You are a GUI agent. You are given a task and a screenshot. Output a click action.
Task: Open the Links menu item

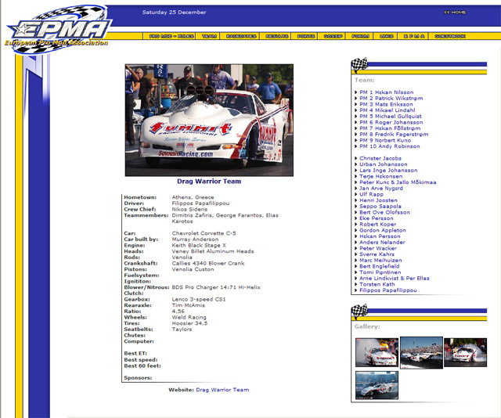tap(386, 36)
